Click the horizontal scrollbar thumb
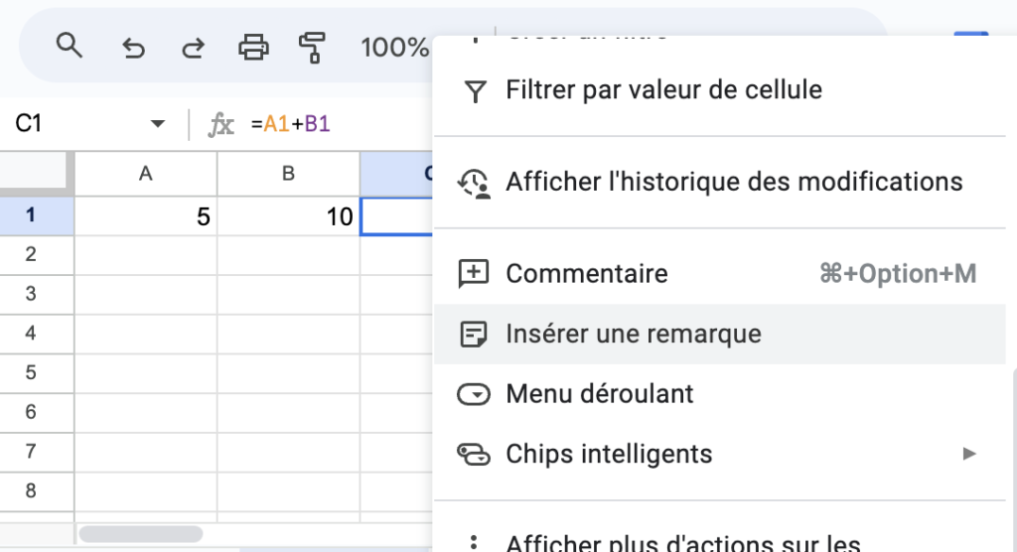Screen dimensions: 1017x552 coord(142,534)
